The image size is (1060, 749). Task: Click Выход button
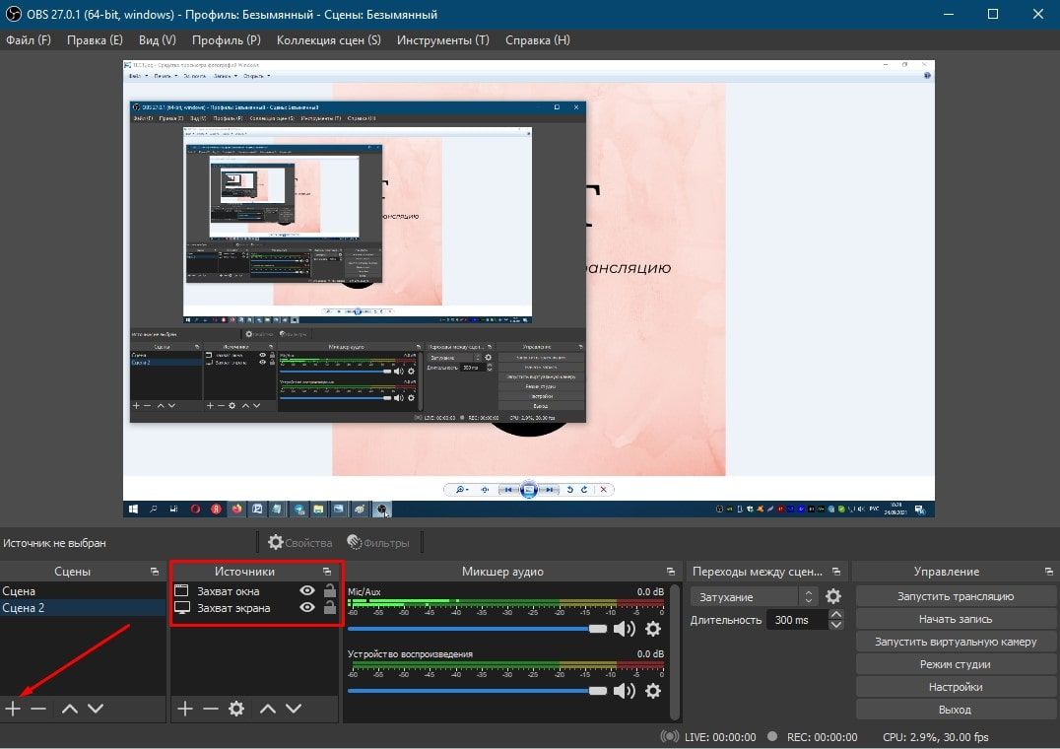(x=956, y=710)
